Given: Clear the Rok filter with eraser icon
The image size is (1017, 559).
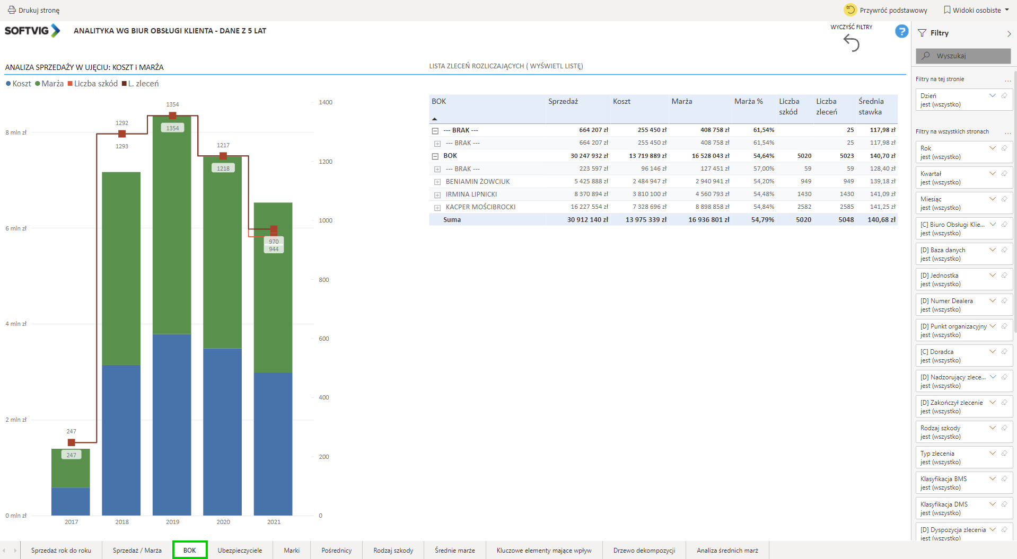Looking at the screenshot, I should click(1004, 148).
